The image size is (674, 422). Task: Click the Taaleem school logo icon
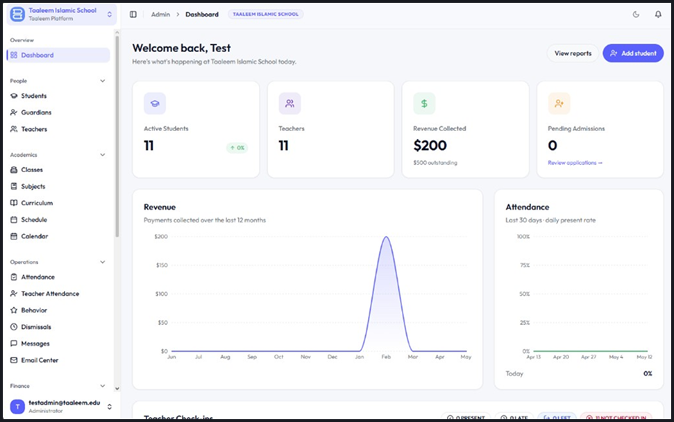tap(17, 14)
